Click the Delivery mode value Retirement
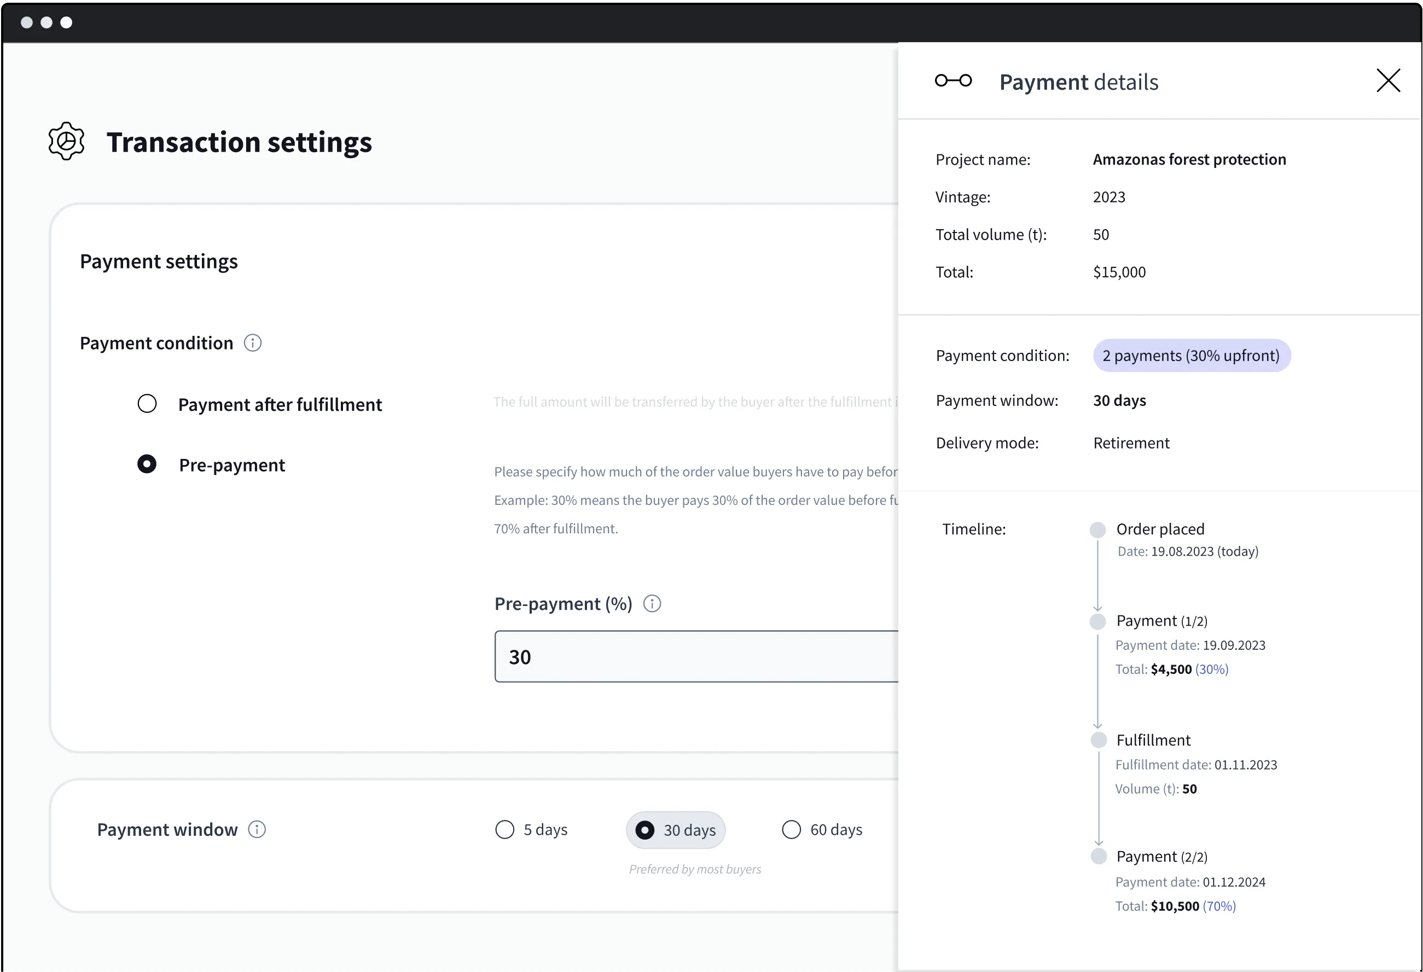The width and height of the screenshot is (1423, 972). pyautogui.click(x=1131, y=443)
